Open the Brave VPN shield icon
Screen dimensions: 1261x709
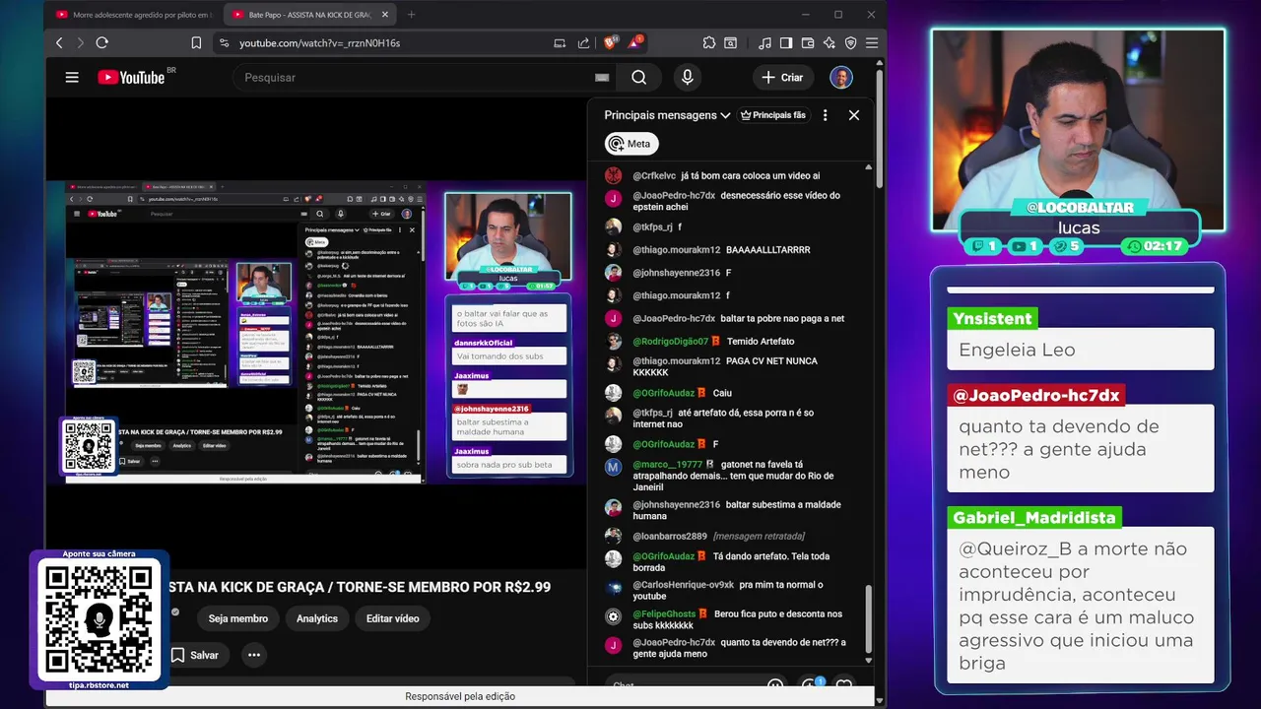850,43
